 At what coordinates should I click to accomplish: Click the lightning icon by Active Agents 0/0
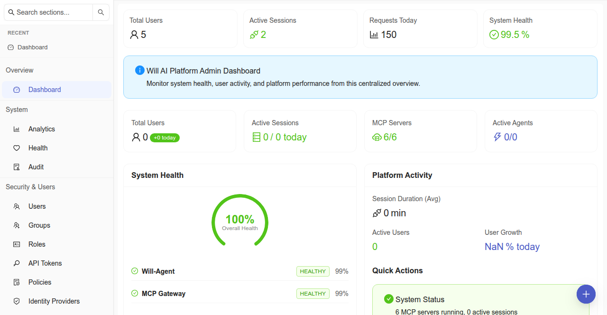click(x=497, y=137)
